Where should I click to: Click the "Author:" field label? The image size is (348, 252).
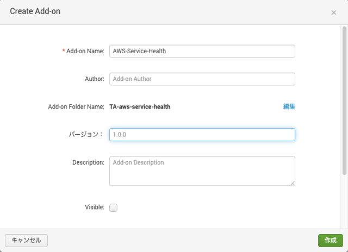tap(95, 79)
